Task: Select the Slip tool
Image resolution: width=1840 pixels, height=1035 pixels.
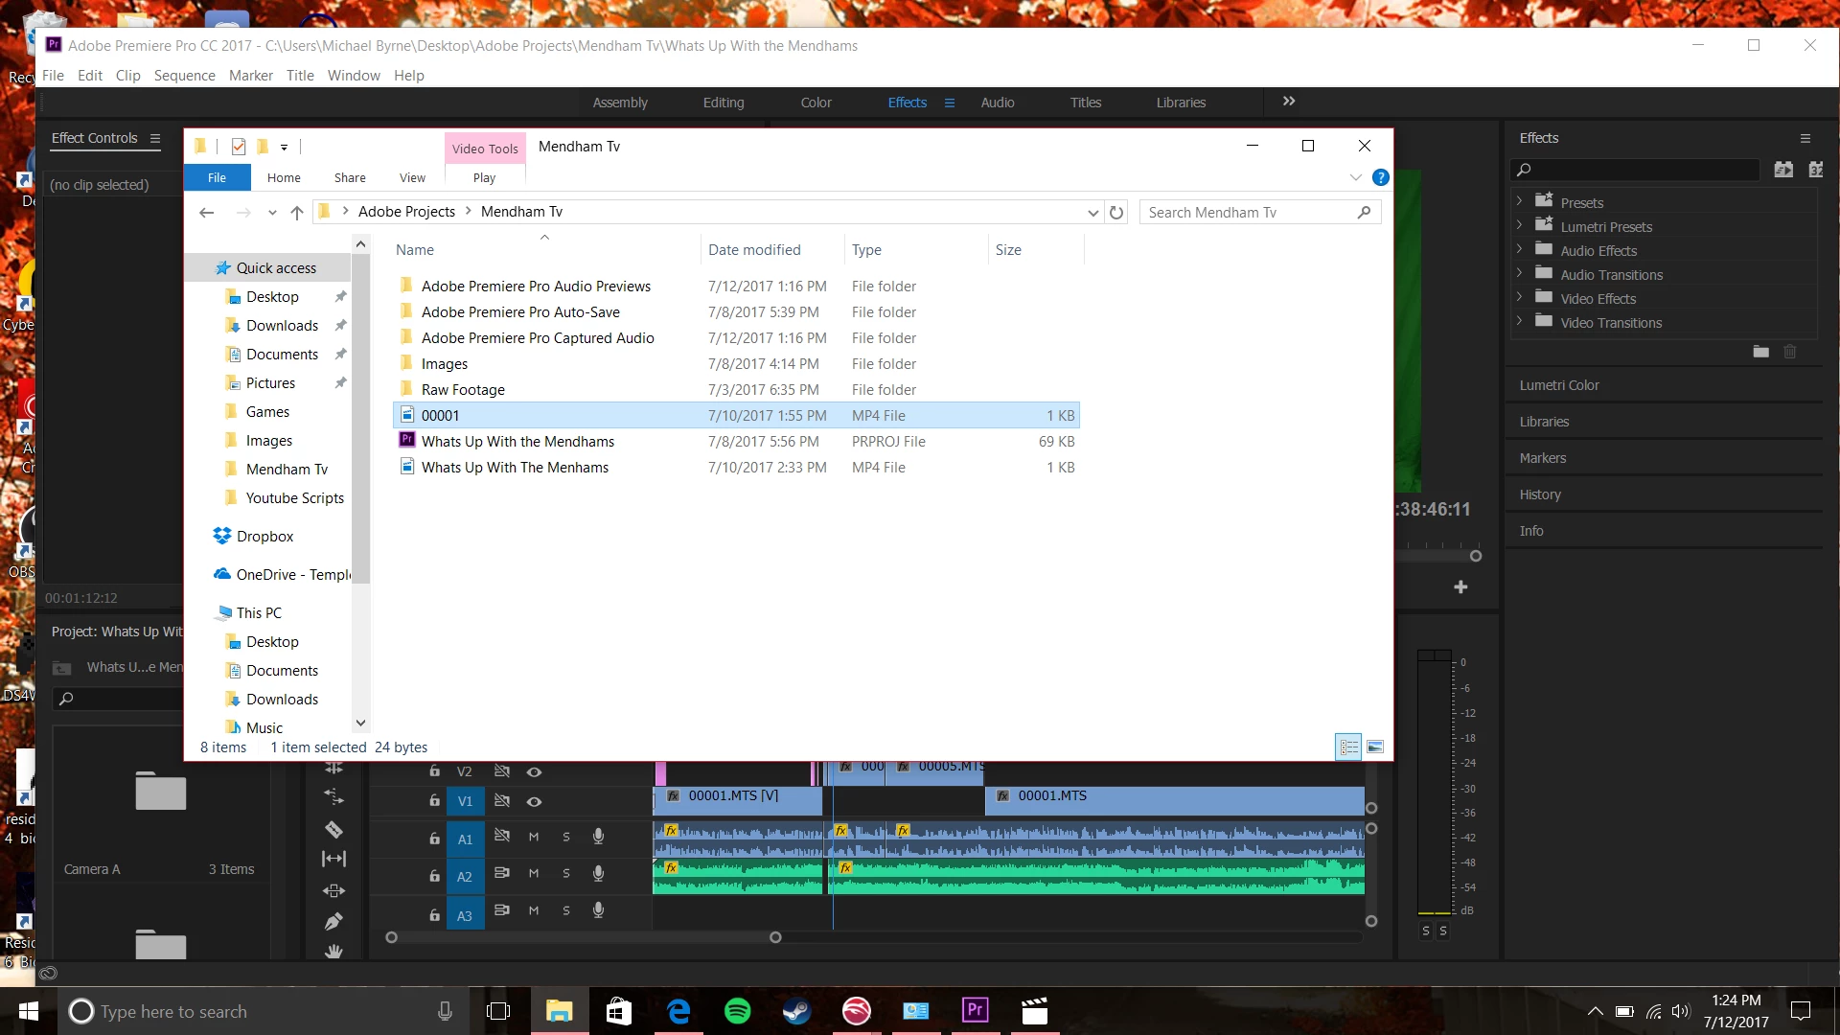Action: click(333, 859)
